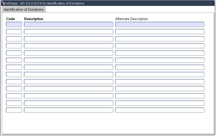Click the ninth row Alternate Description field
The image size is (216, 136).
[159, 81]
